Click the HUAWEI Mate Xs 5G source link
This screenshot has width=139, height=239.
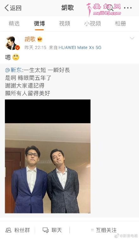80,48
